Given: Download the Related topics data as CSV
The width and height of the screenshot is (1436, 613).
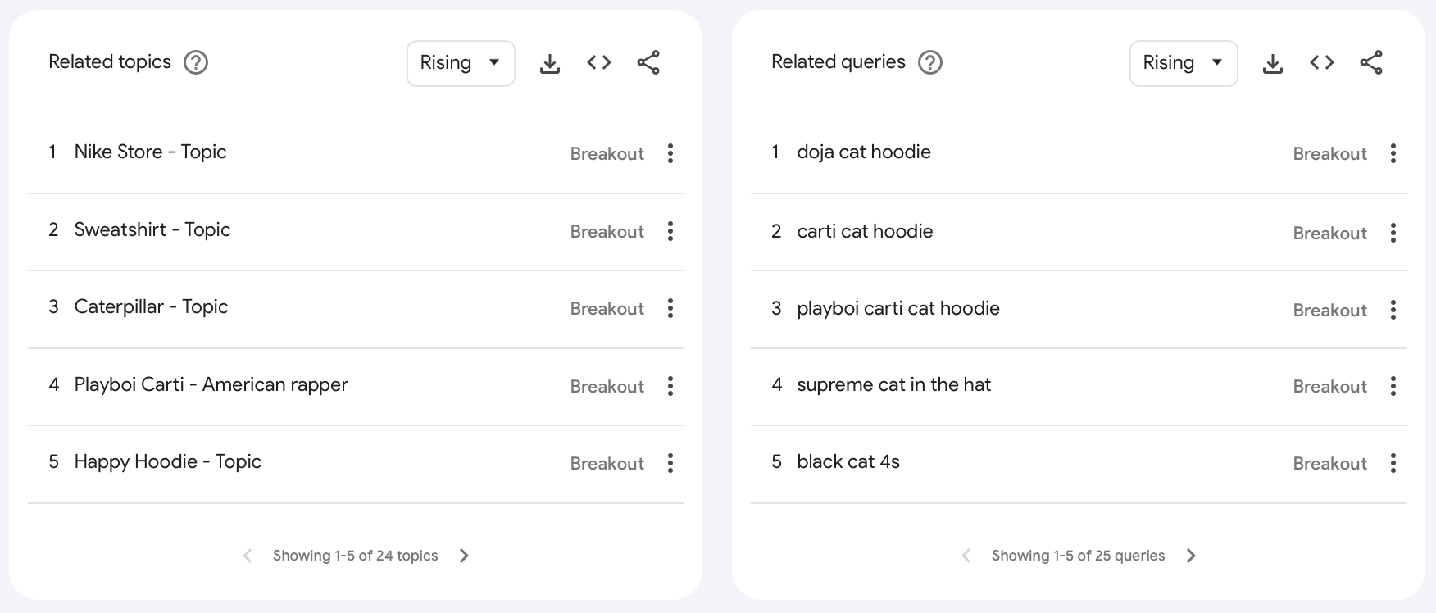Looking at the screenshot, I should (x=550, y=63).
